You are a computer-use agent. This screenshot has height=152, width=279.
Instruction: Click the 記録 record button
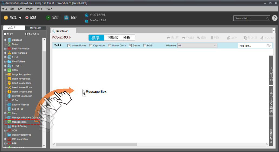(x=31, y=17)
